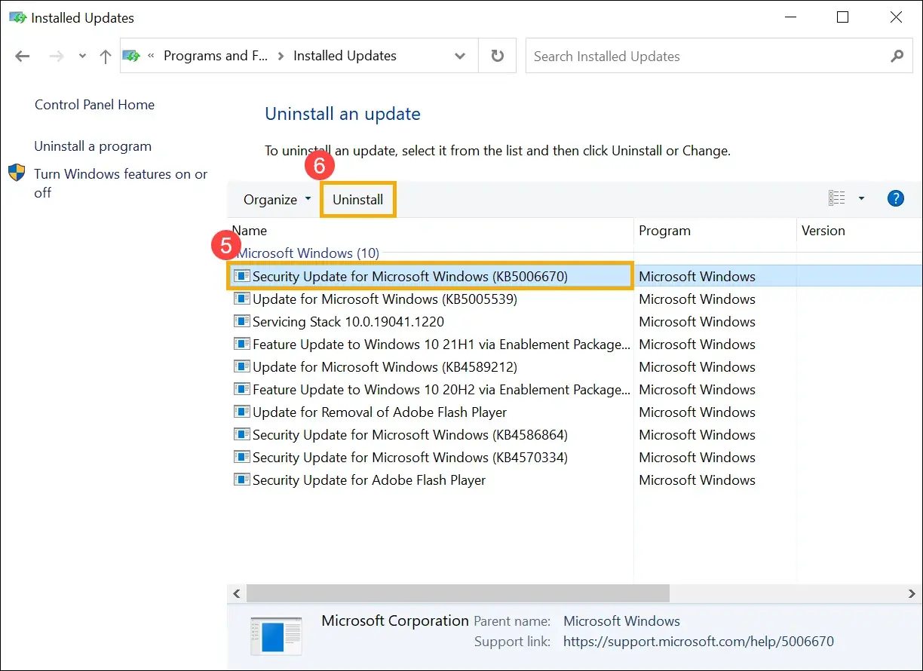Refresh the Installed Updates list
The width and height of the screenshot is (923, 671).
pyautogui.click(x=497, y=56)
